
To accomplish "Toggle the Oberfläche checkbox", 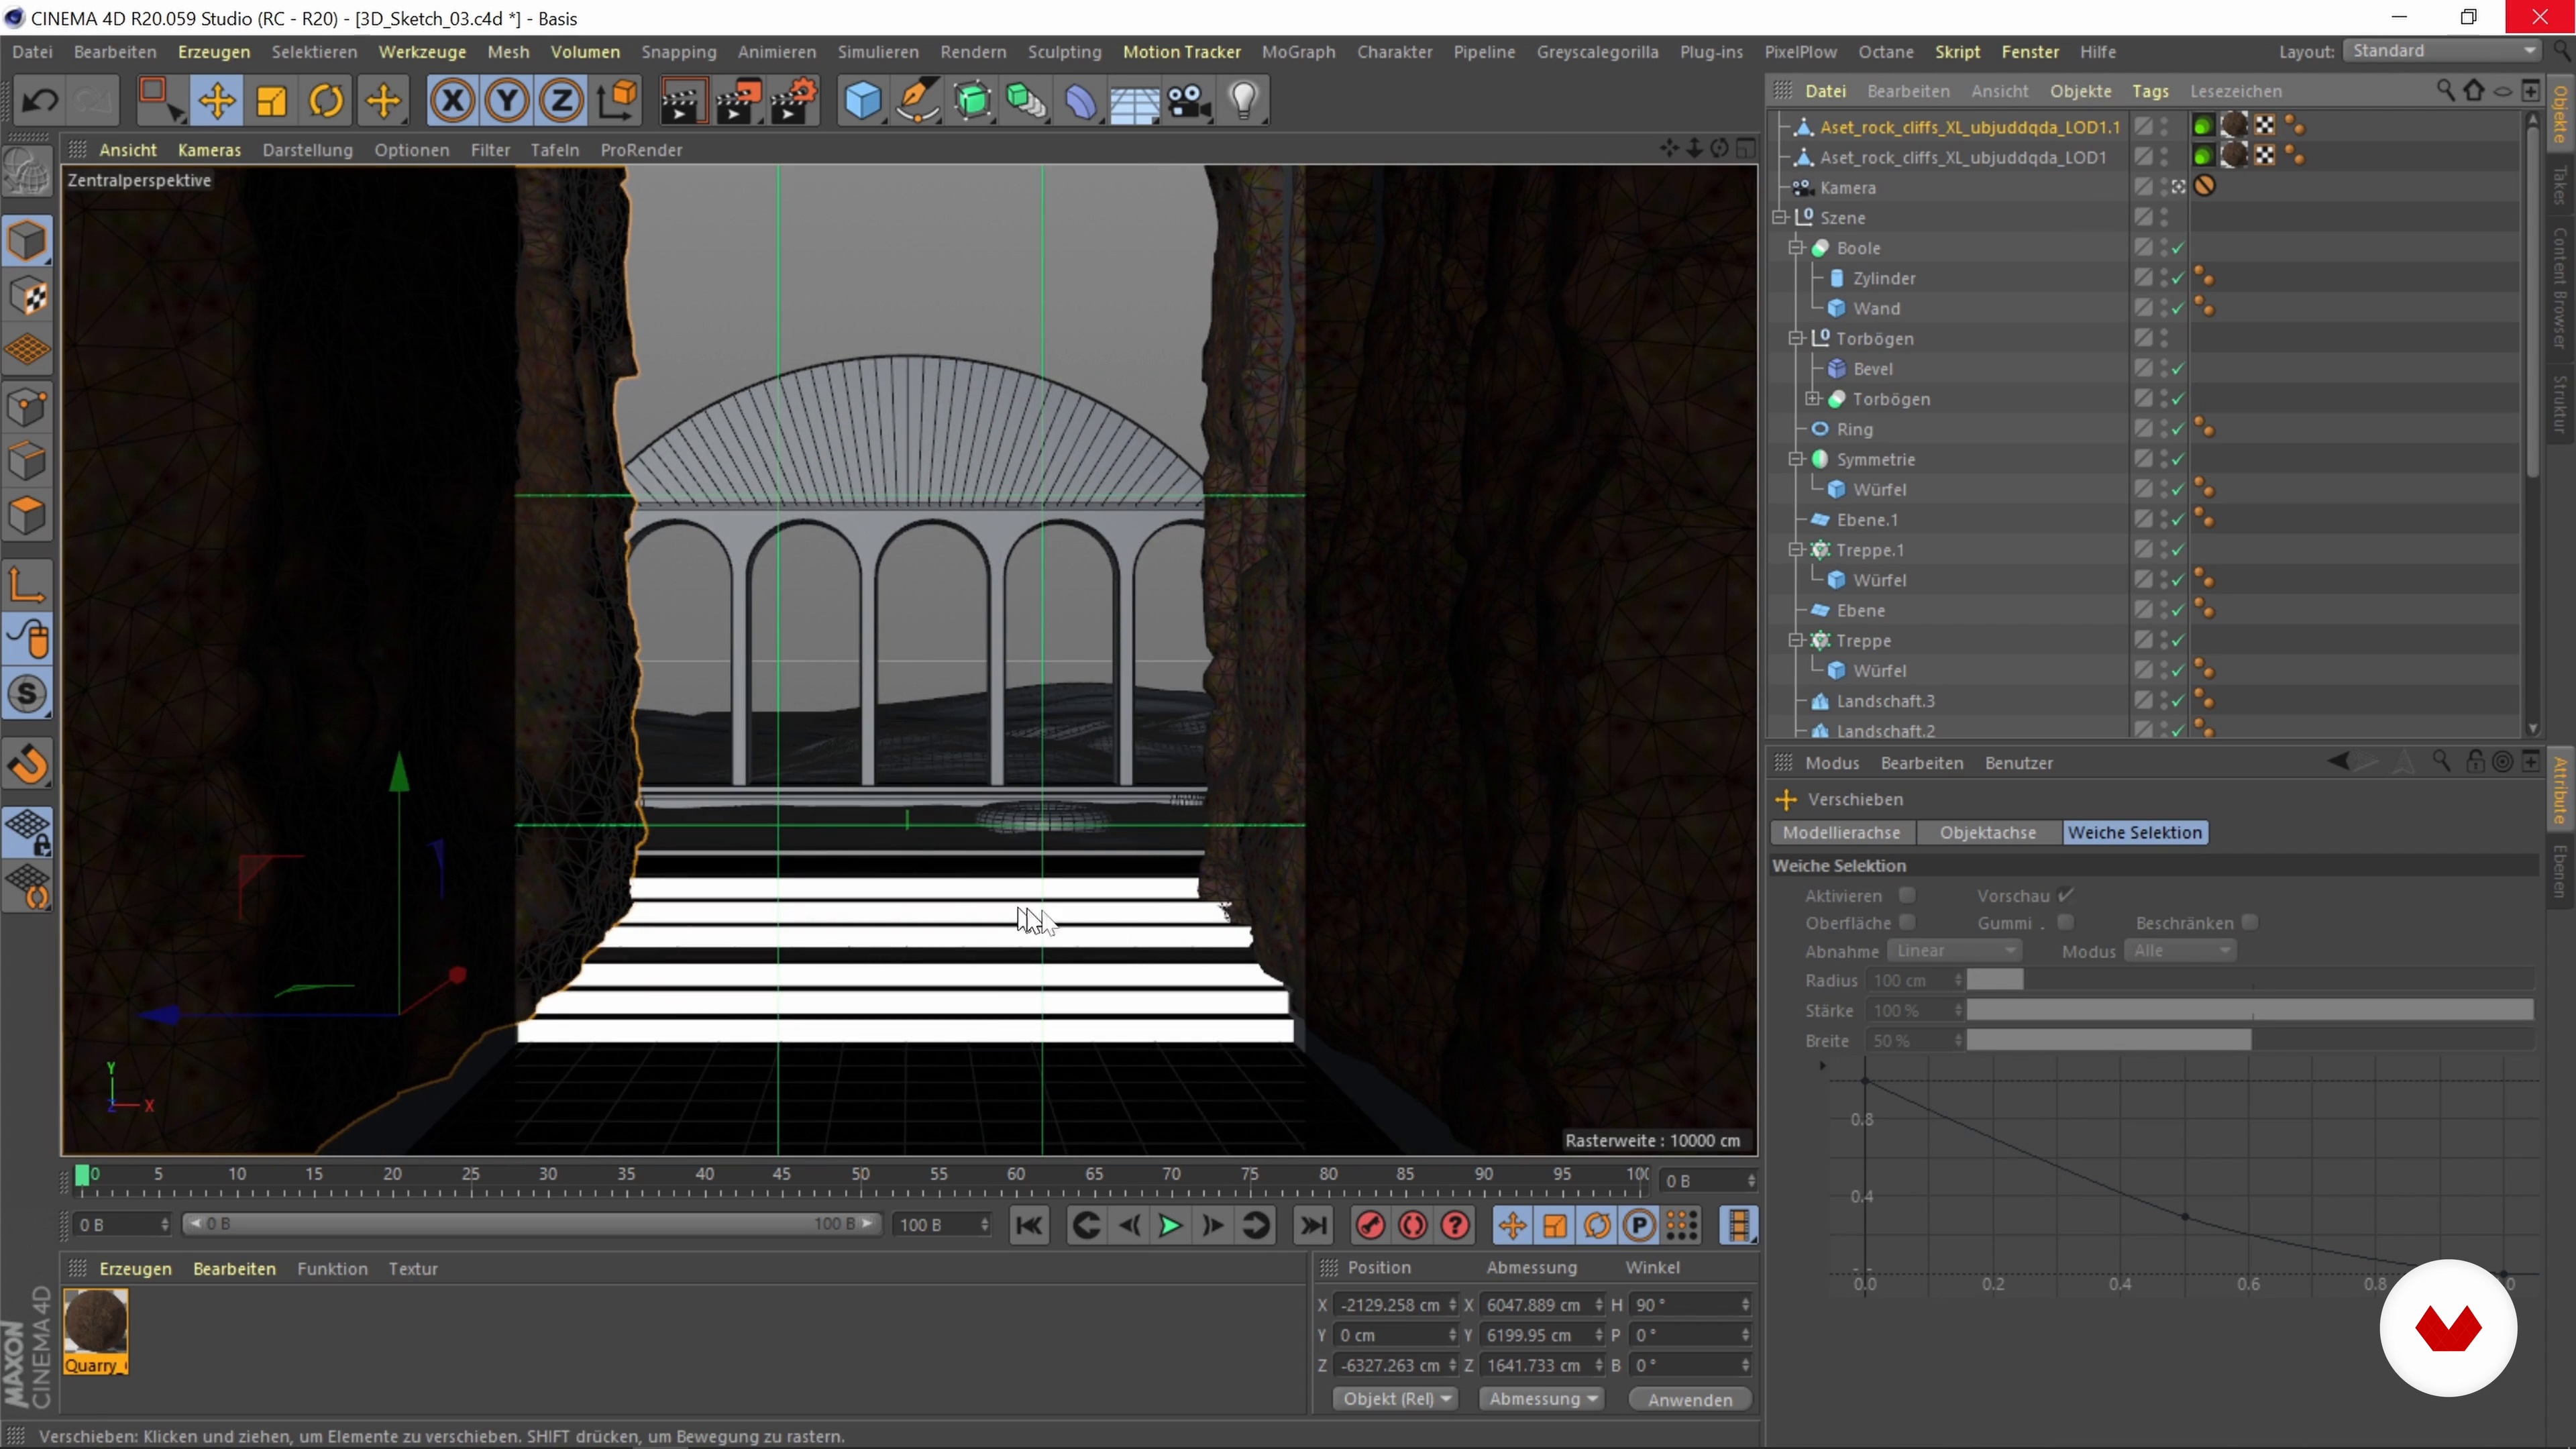I will (x=1907, y=922).
